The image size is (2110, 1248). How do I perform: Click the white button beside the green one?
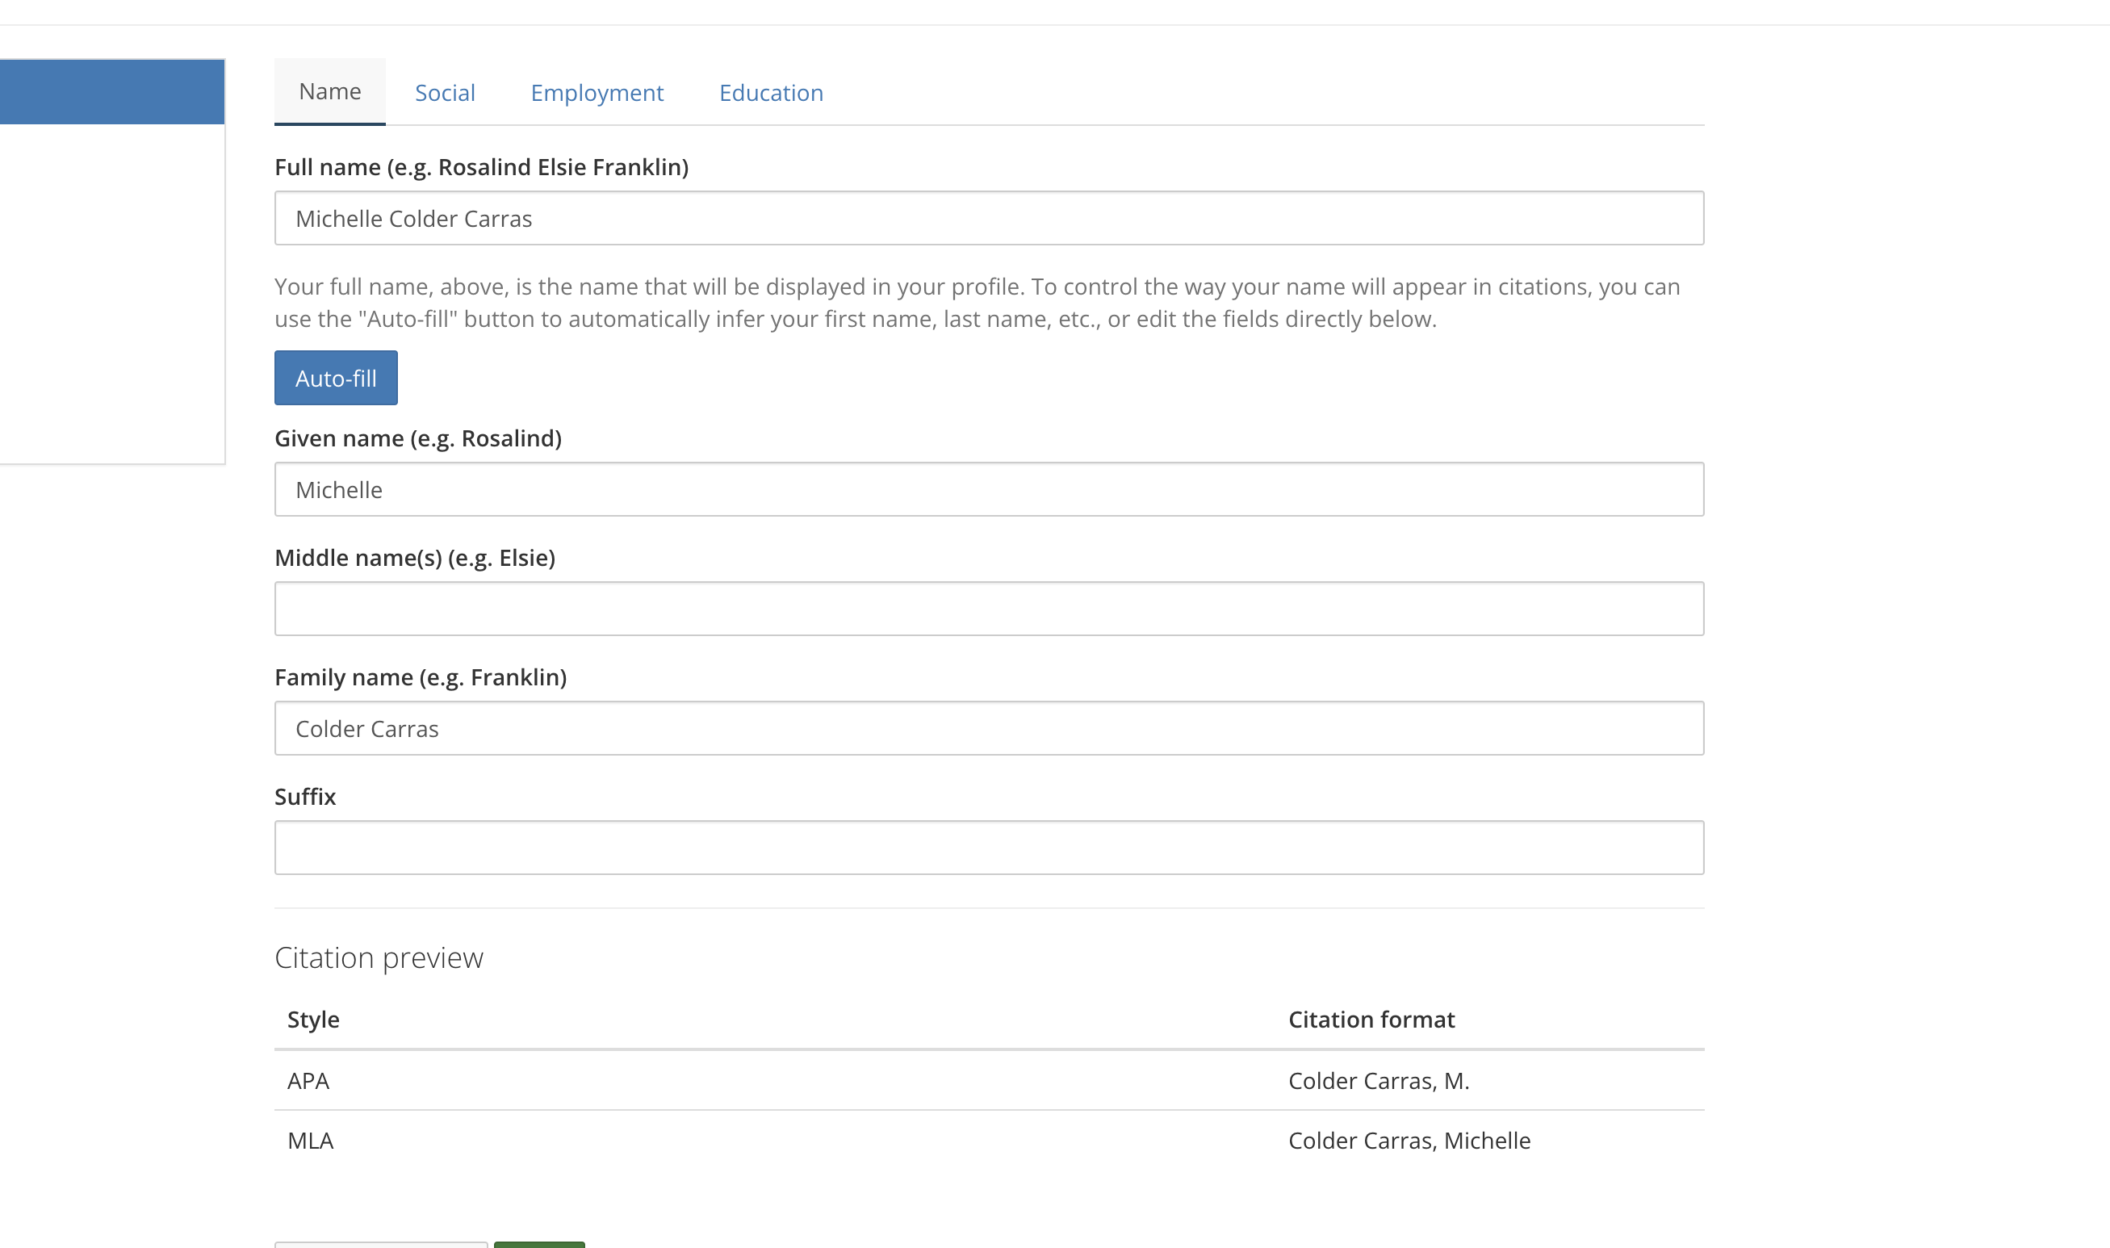[381, 1244]
